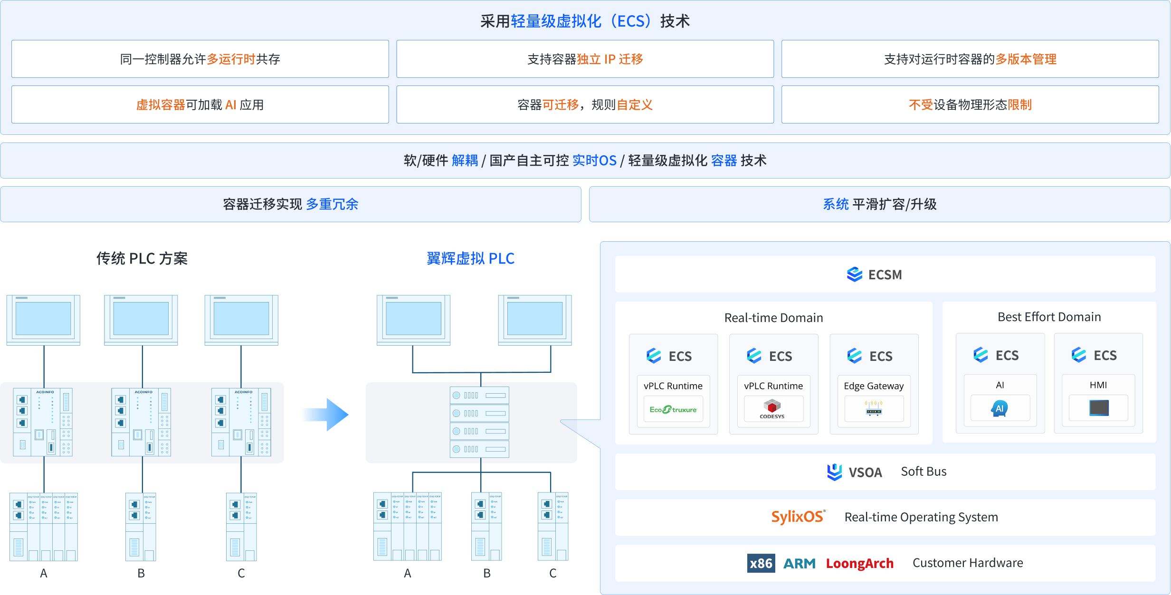Click the Customer Hardware label
This screenshot has height=595, width=1171.
pyautogui.click(x=968, y=563)
